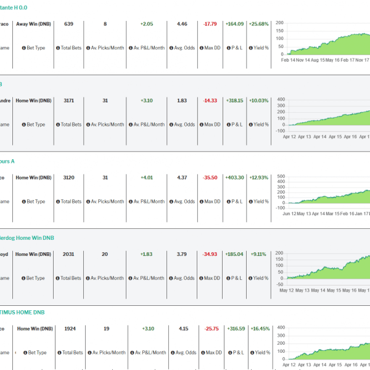Click info icon for Avg. Odds under 4.15
The width and height of the screenshot is (370, 370).
173,353
